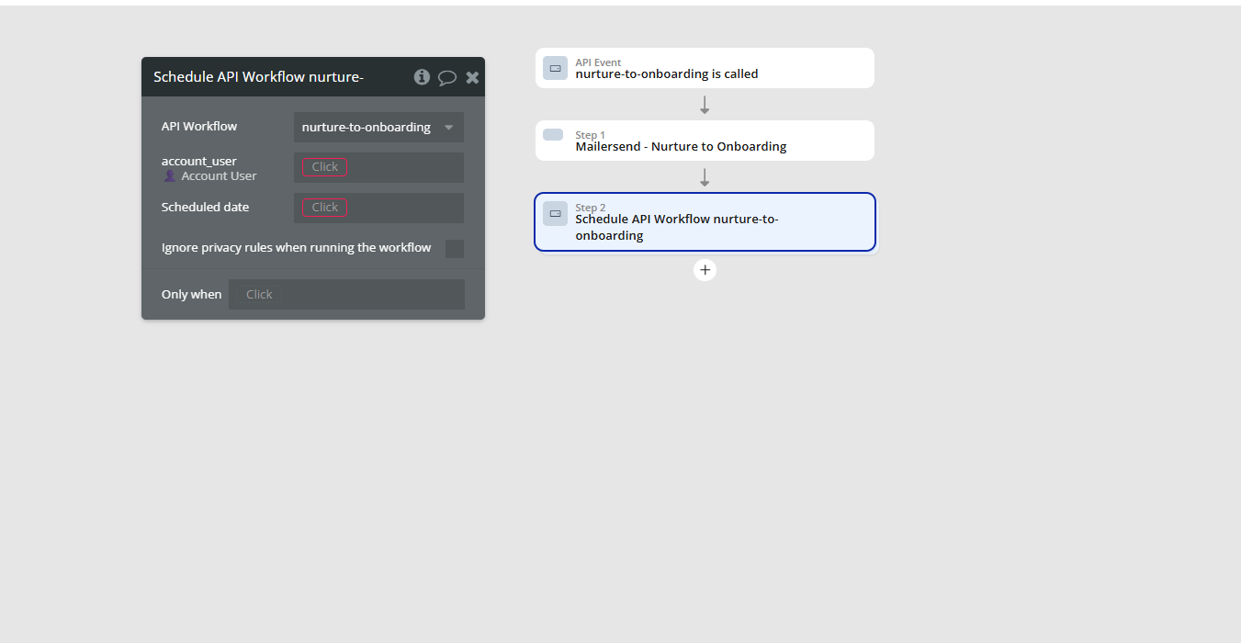This screenshot has width=1241, height=643.
Task: Click the purple Account User type icon
Action: 169,176
